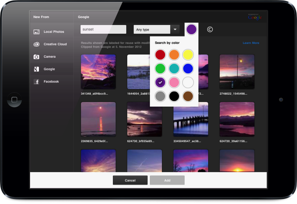Click the Facebook icon in sidebar
The width and height of the screenshot is (297, 204).
tap(37, 82)
